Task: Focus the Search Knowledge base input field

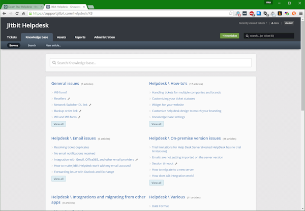Action: pyautogui.click(x=151, y=63)
